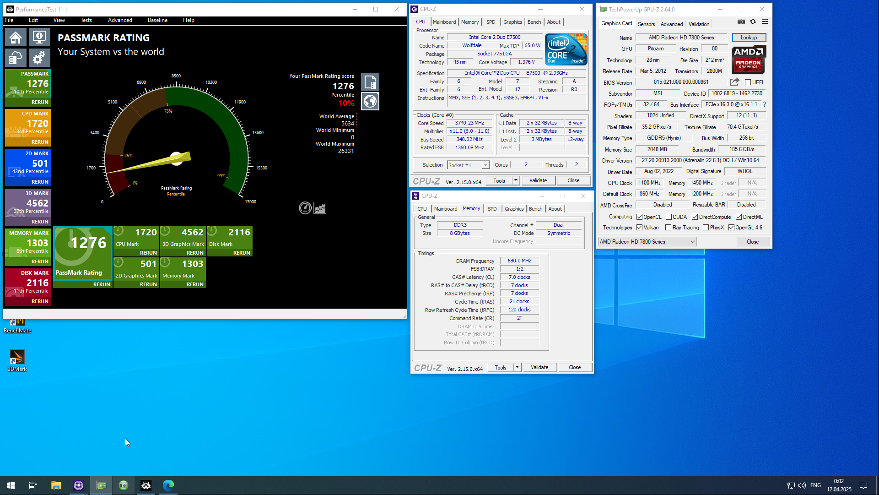The image size is (879, 495).
Task: Open AMD Radeon HD 7800 Series GPU selector
Action: (x=647, y=242)
